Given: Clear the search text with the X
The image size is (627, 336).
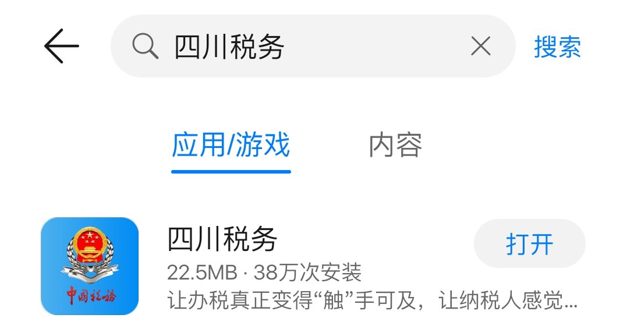Looking at the screenshot, I should (481, 46).
